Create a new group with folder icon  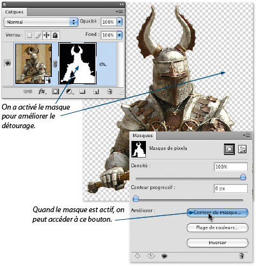point(83,92)
